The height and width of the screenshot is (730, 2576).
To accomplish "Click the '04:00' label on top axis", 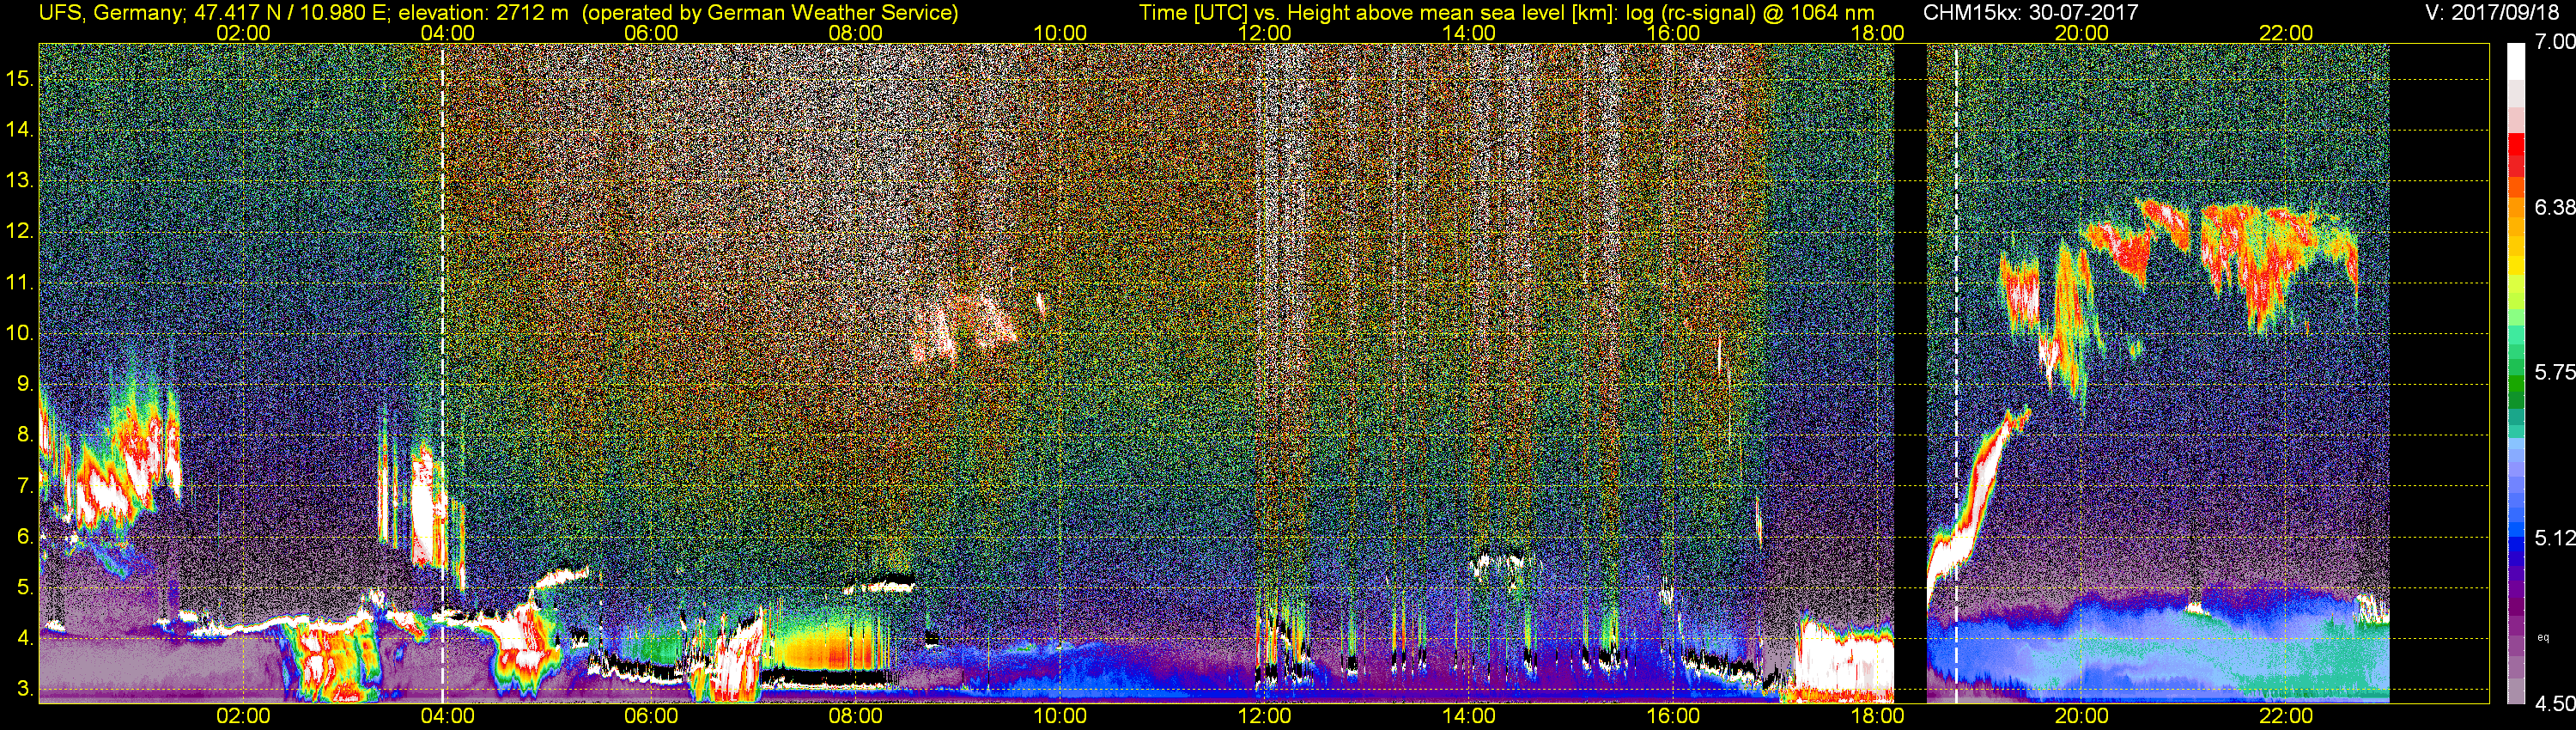I will click(x=447, y=33).
